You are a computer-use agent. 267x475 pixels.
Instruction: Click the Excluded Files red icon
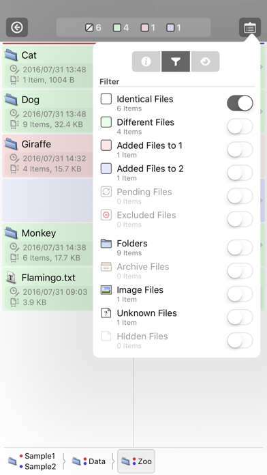106,215
